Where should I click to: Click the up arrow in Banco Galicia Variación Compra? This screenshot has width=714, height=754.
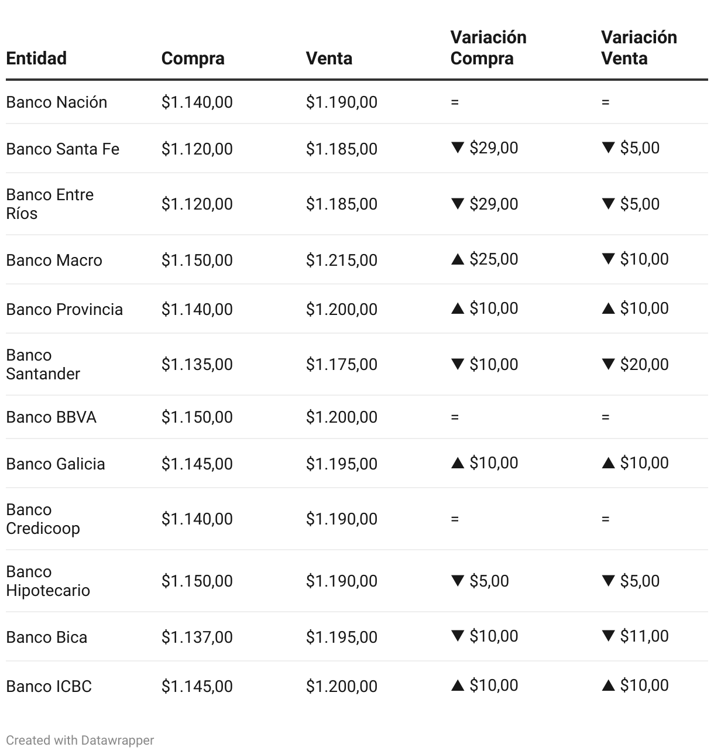[458, 463]
